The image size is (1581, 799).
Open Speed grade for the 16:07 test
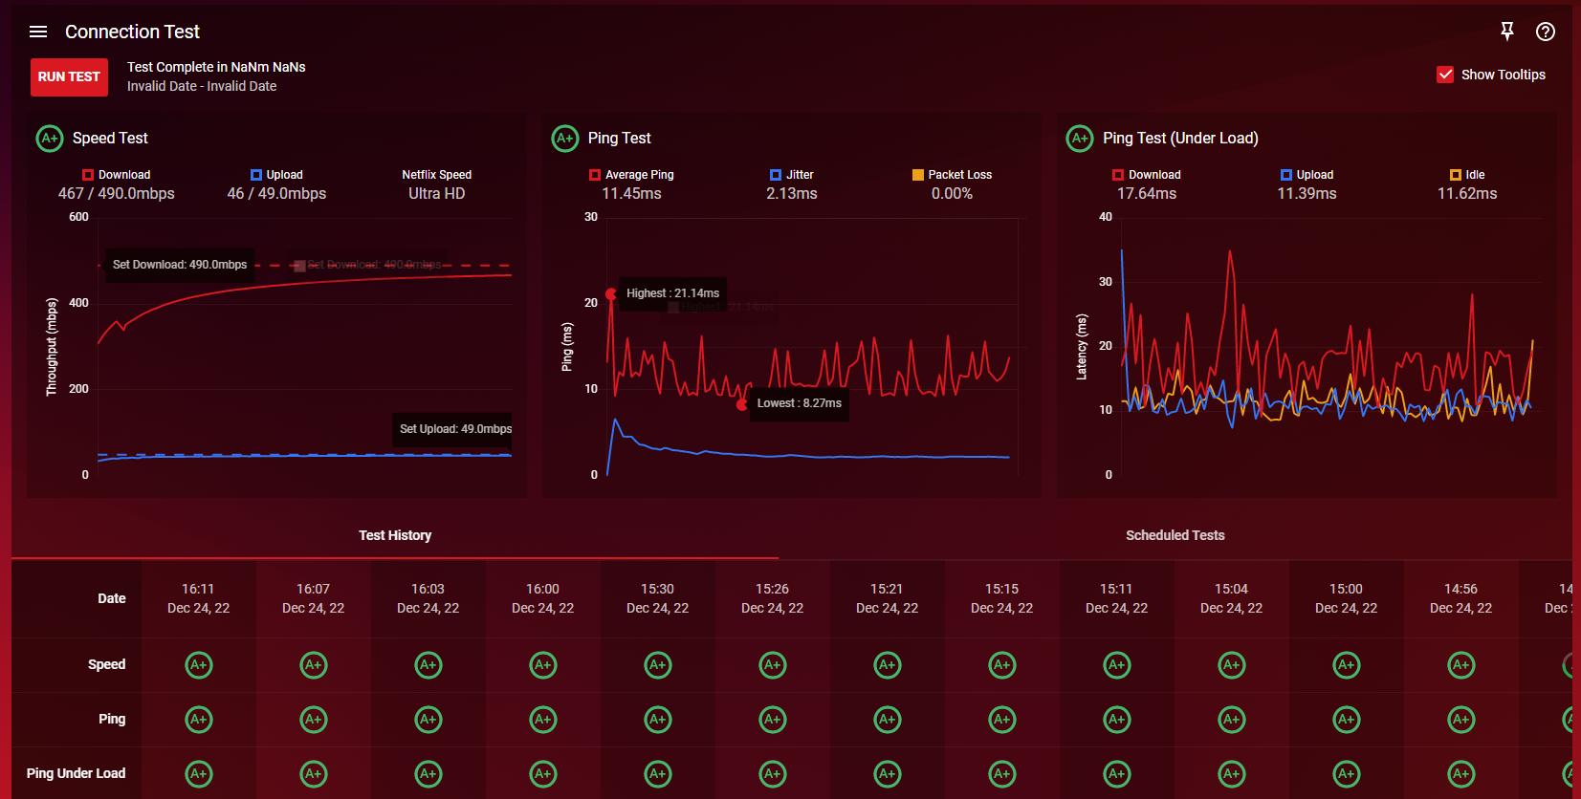(314, 665)
